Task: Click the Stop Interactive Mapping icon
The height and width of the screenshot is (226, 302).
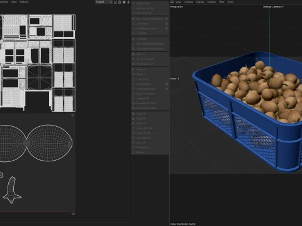Action: click(133, 48)
